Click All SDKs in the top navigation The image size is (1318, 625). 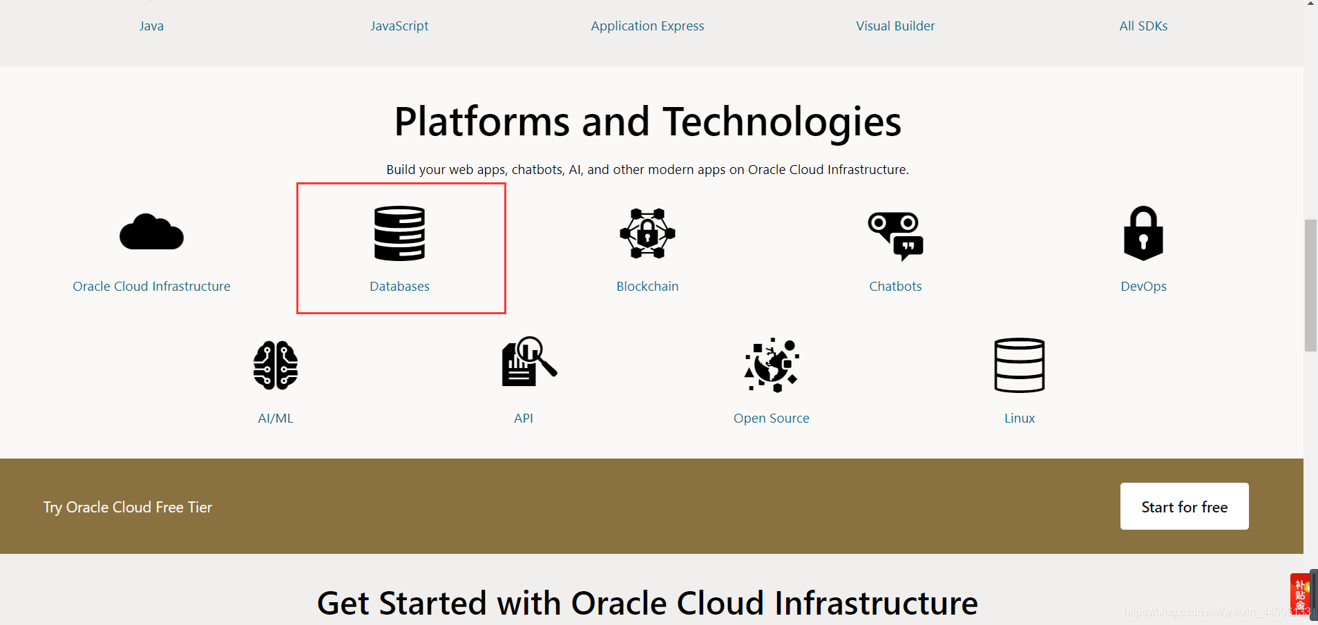1143,26
